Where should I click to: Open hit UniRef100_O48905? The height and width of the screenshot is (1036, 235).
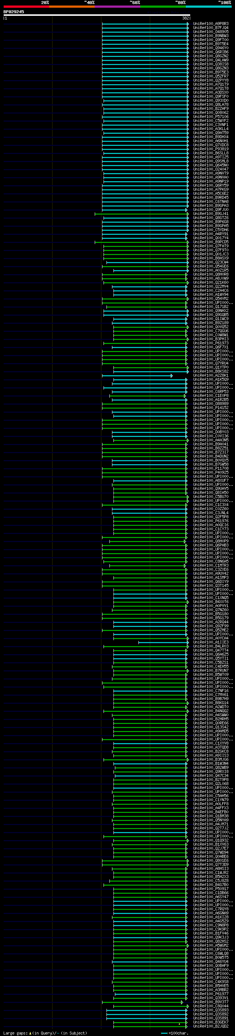click(211, 32)
